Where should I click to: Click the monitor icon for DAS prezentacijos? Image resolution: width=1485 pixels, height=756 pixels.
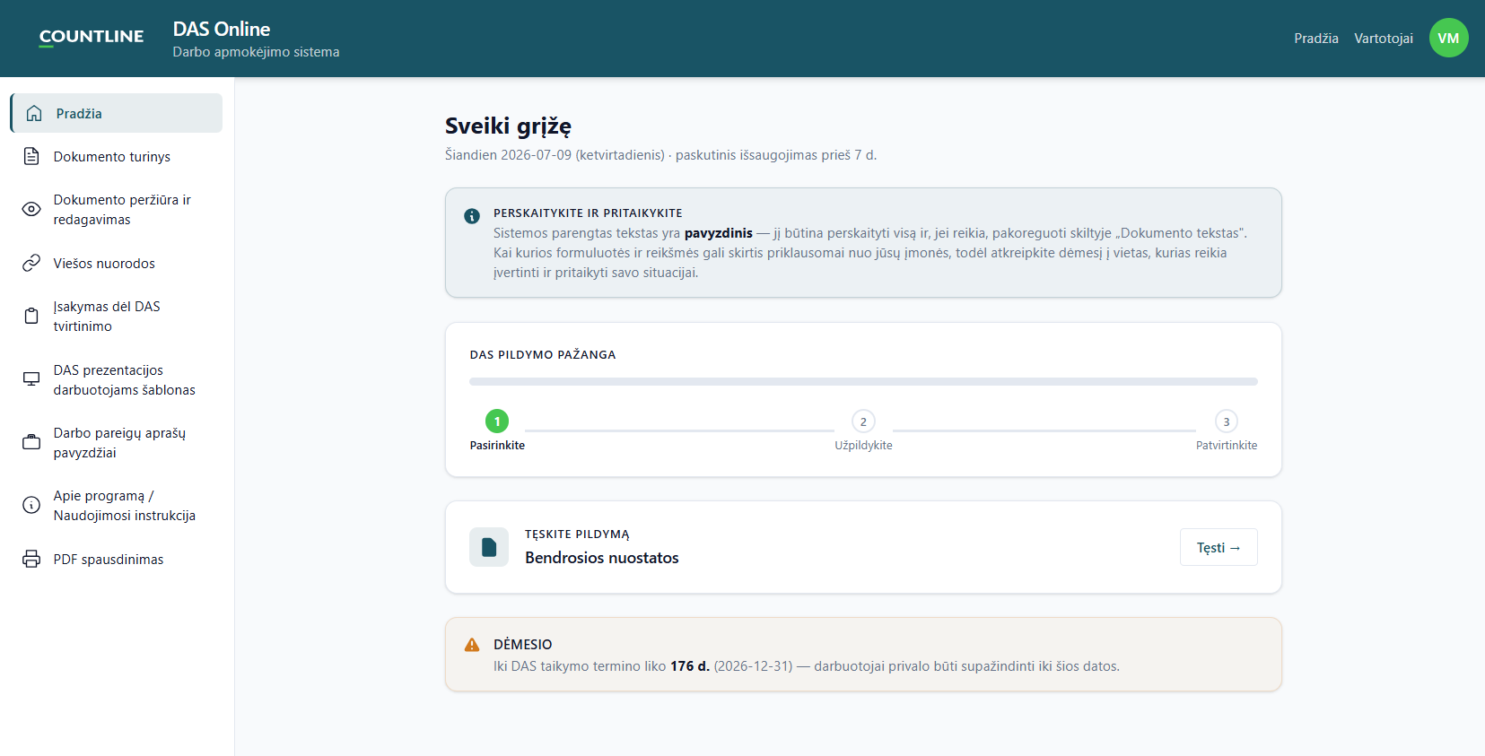click(x=31, y=379)
